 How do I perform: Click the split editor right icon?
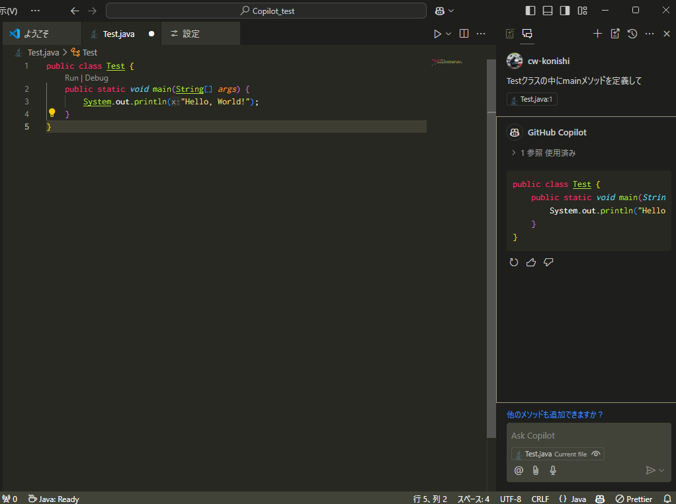[464, 34]
